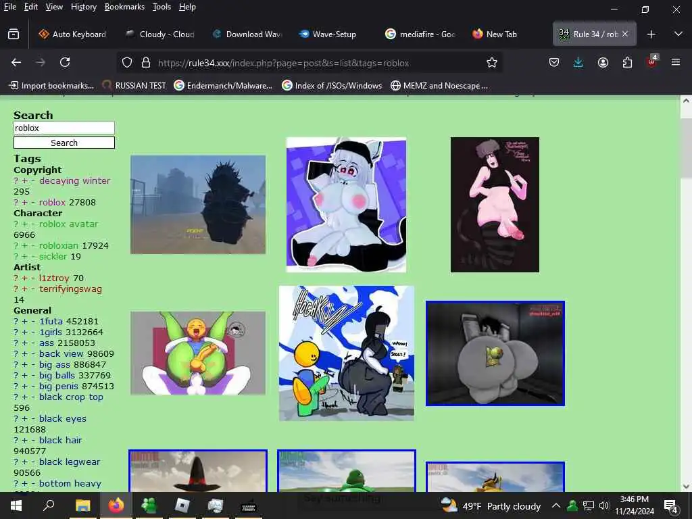Open the black eyes tag link

point(63,418)
